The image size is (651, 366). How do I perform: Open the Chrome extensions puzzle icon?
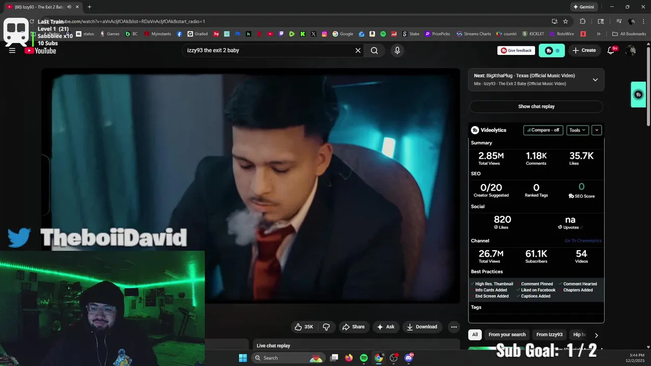click(583, 21)
